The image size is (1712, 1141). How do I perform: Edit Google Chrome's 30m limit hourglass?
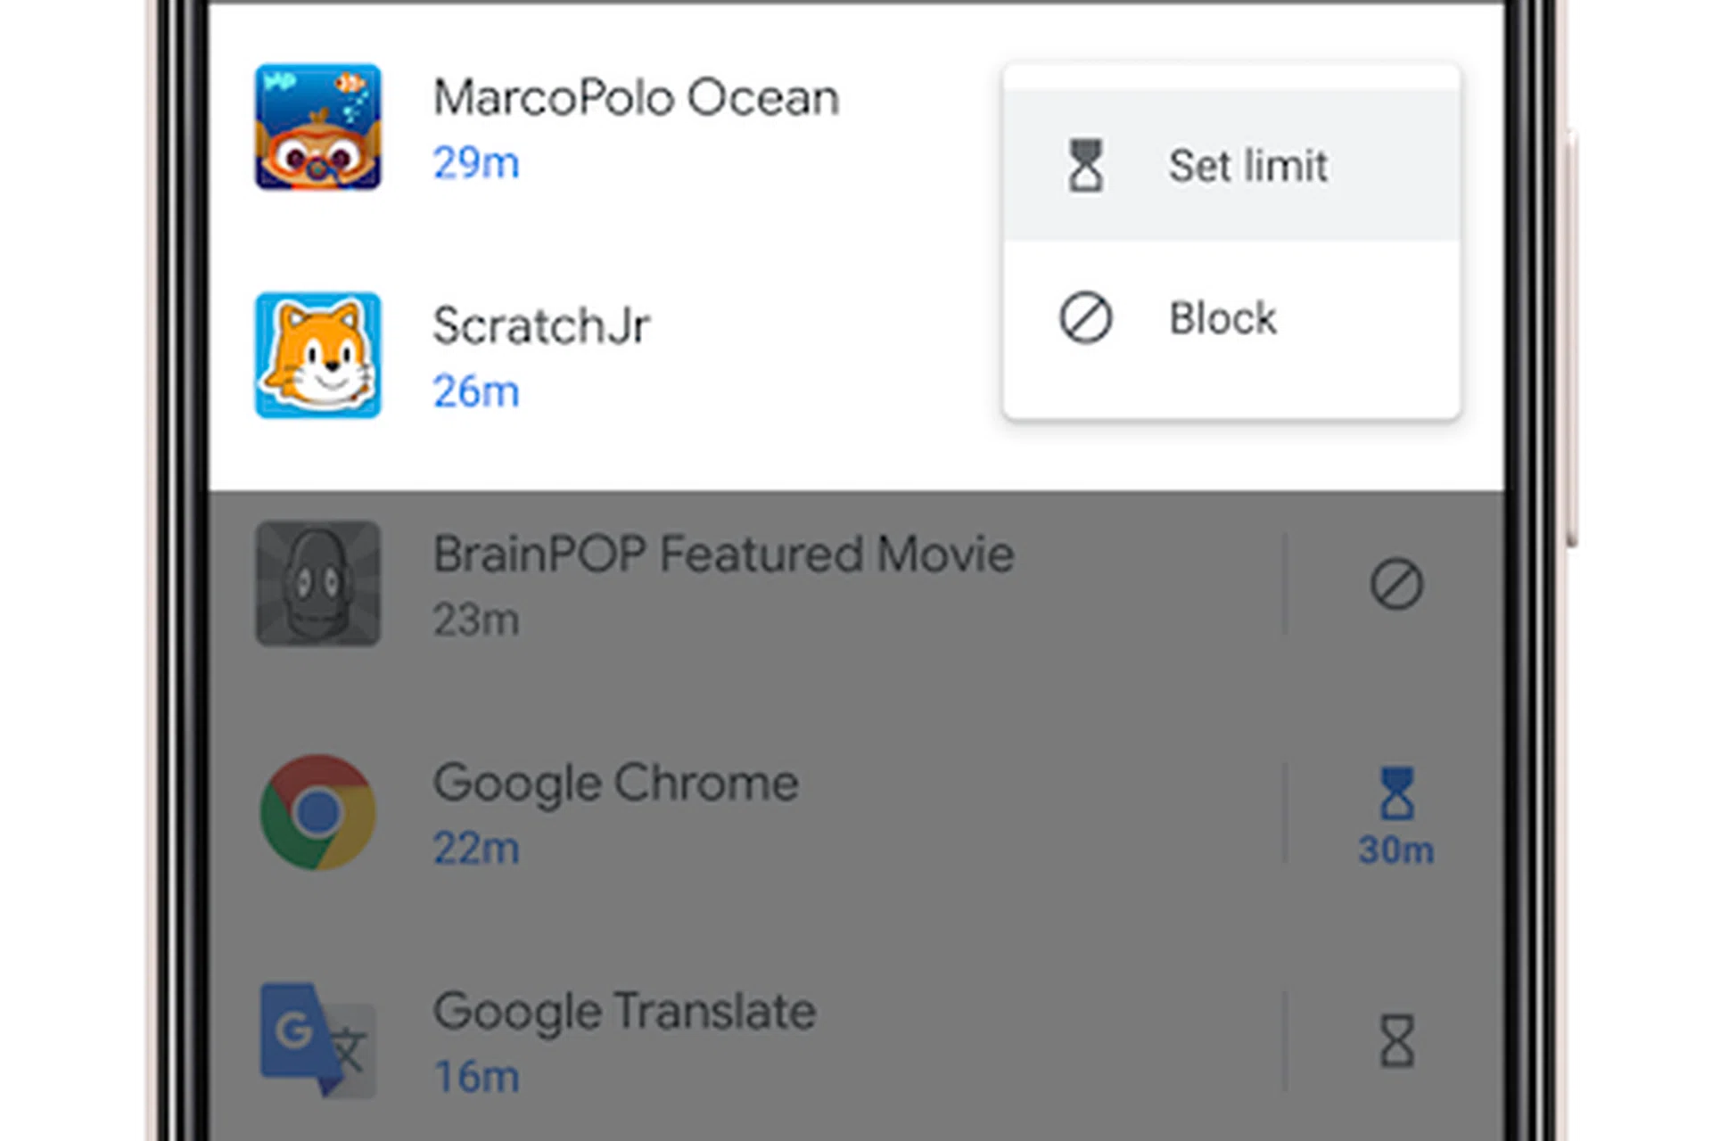(1396, 813)
